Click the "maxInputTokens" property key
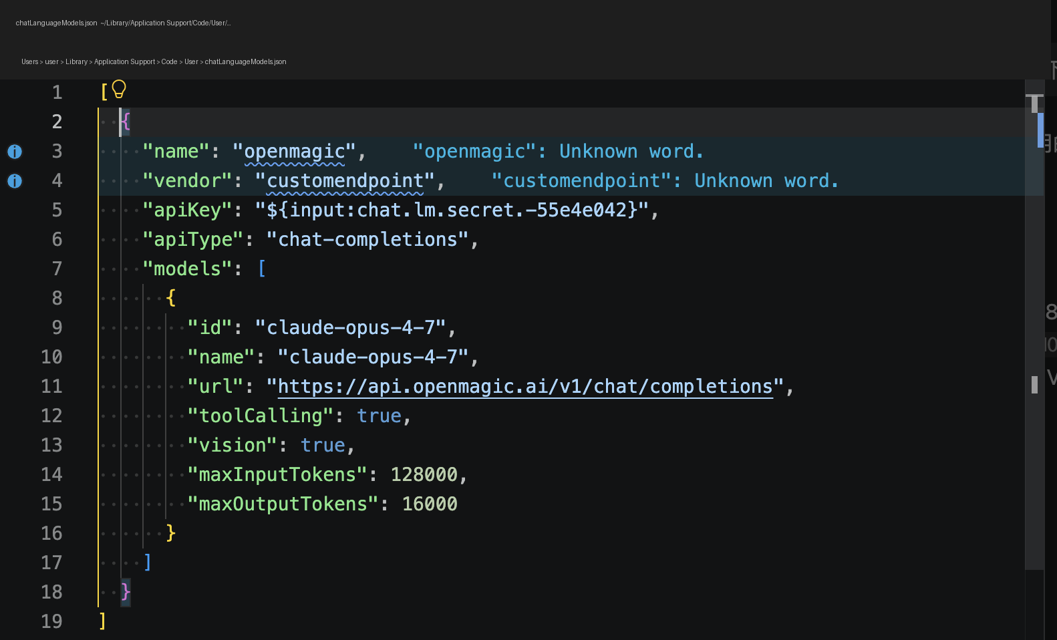1057x640 pixels. [277, 475]
